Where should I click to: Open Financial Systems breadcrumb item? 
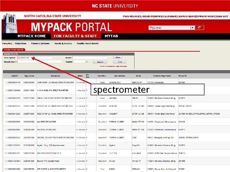pos(40,43)
